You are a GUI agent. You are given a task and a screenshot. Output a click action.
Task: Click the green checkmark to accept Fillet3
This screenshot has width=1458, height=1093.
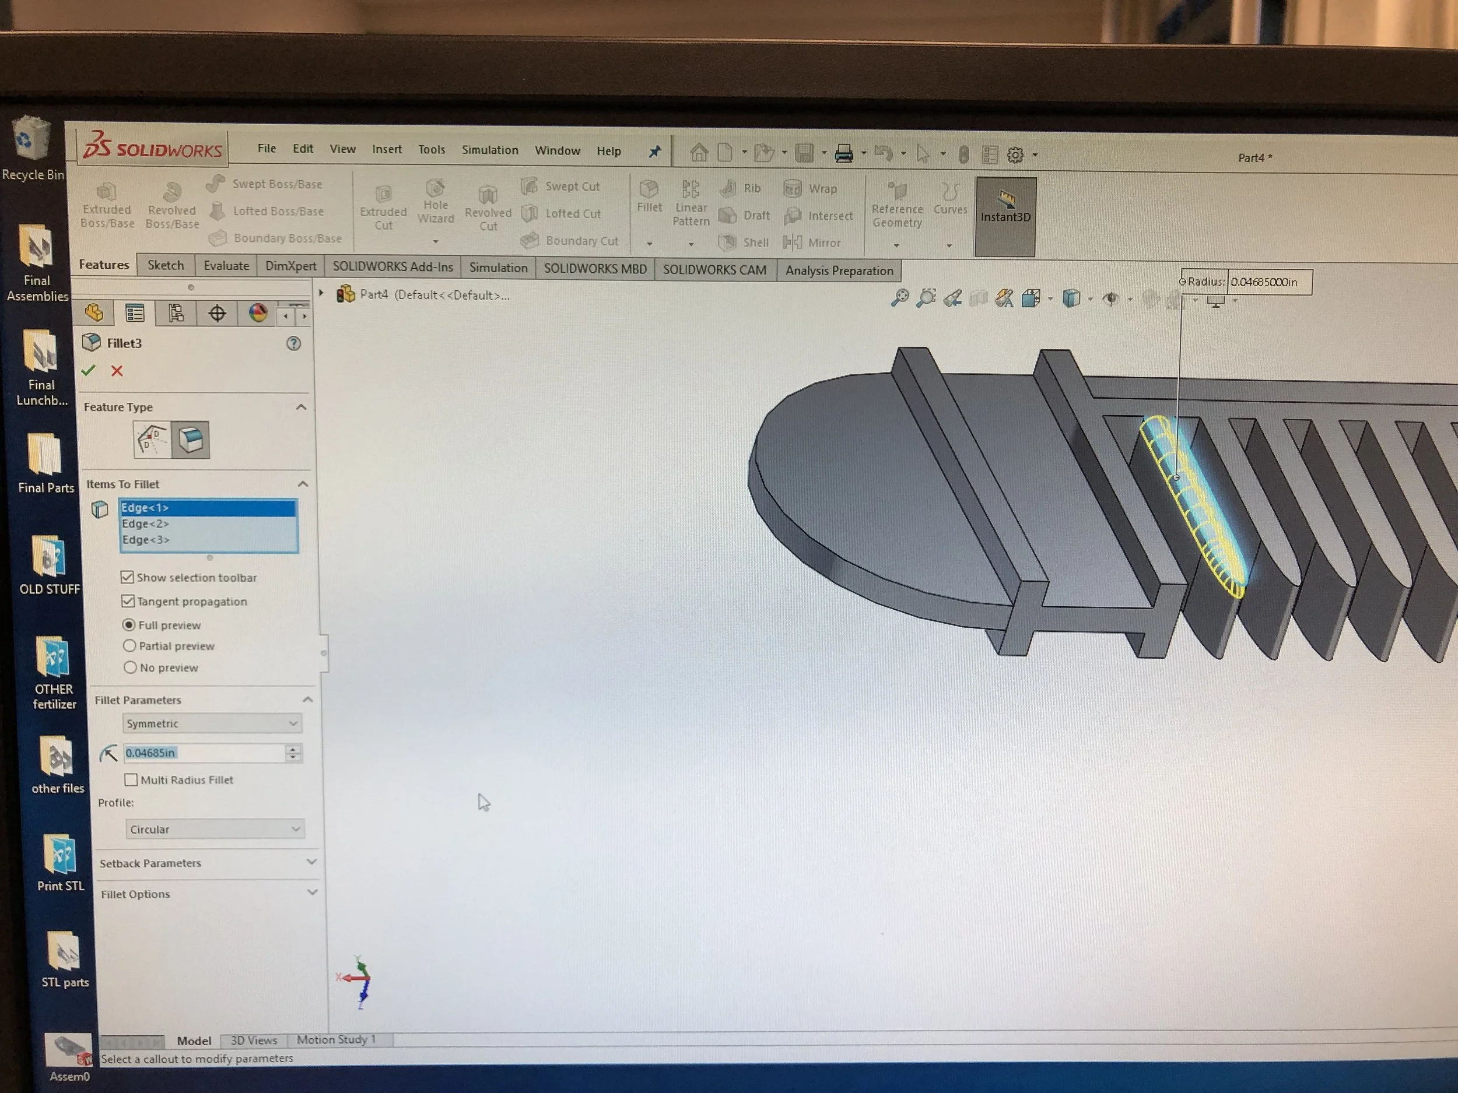[x=88, y=370]
